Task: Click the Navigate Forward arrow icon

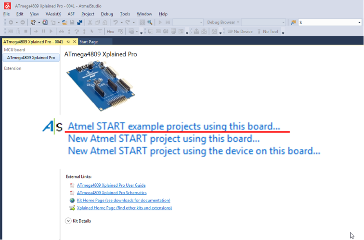Action: (x=23, y=22)
